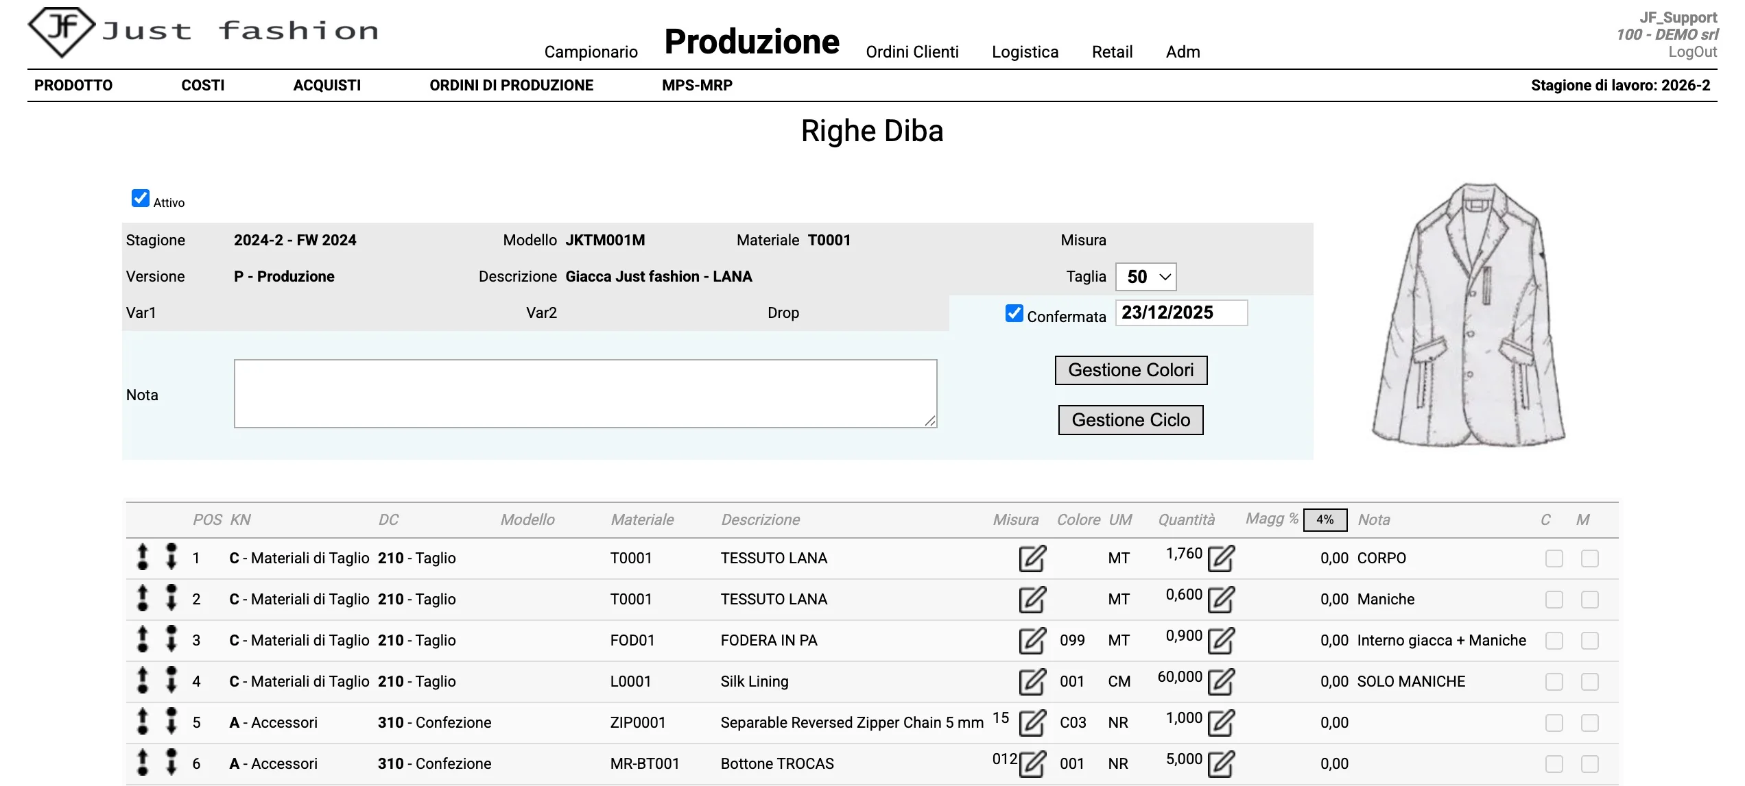
Task: Open the Adm section
Action: click(1183, 52)
